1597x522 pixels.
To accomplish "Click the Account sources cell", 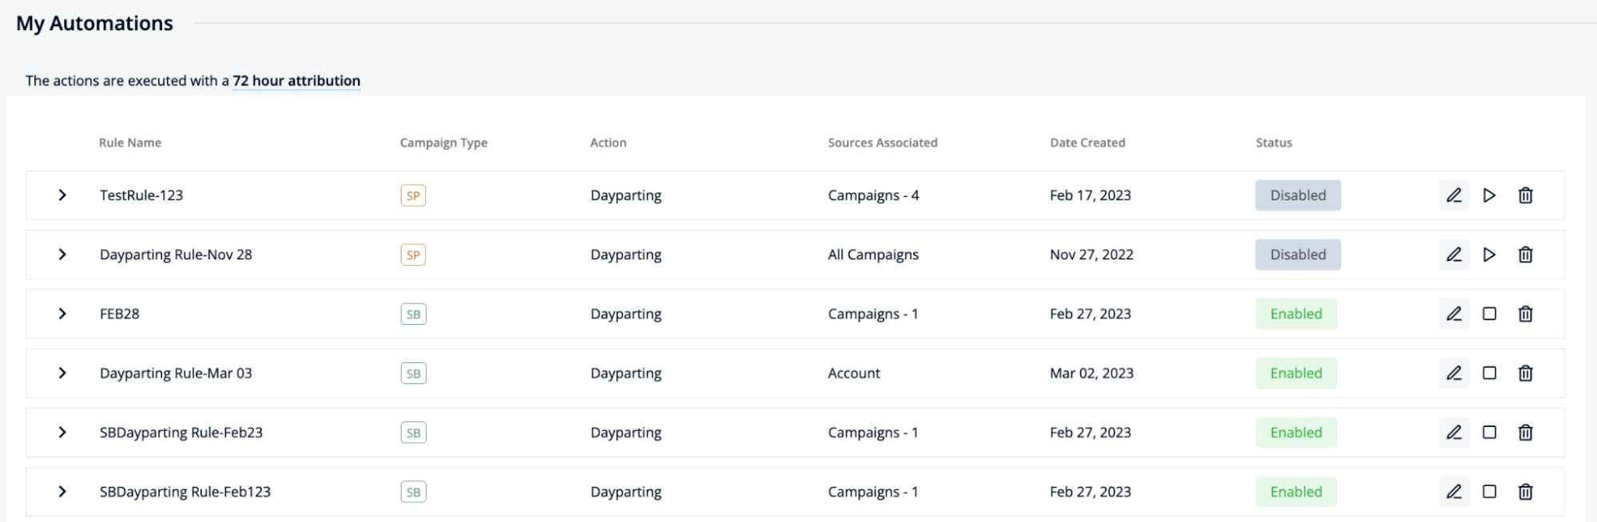I will 854,373.
